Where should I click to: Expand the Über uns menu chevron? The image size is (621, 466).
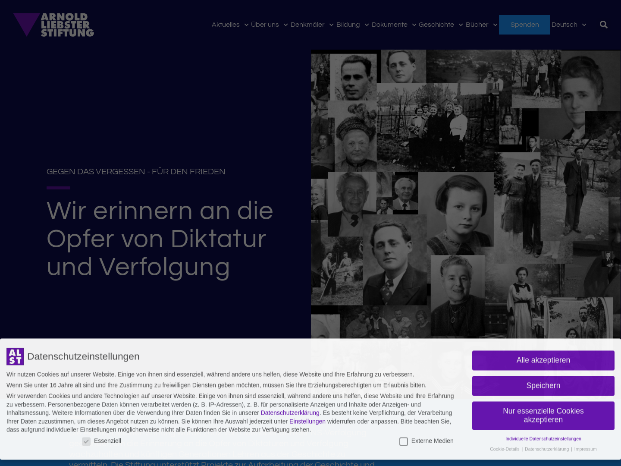(285, 25)
